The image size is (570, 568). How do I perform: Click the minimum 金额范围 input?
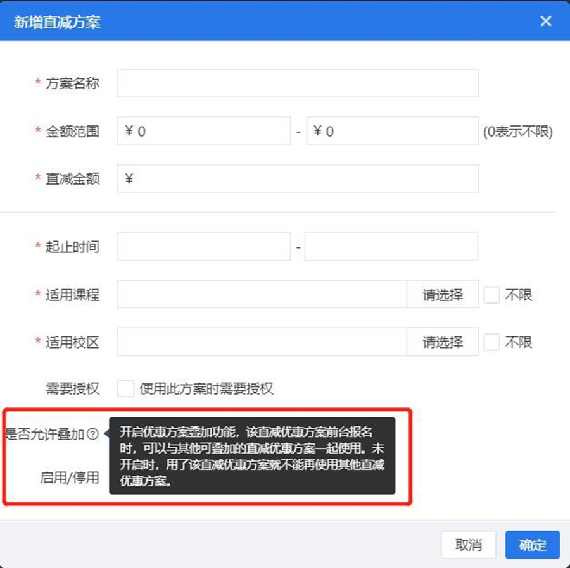pyautogui.click(x=204, y=132)
